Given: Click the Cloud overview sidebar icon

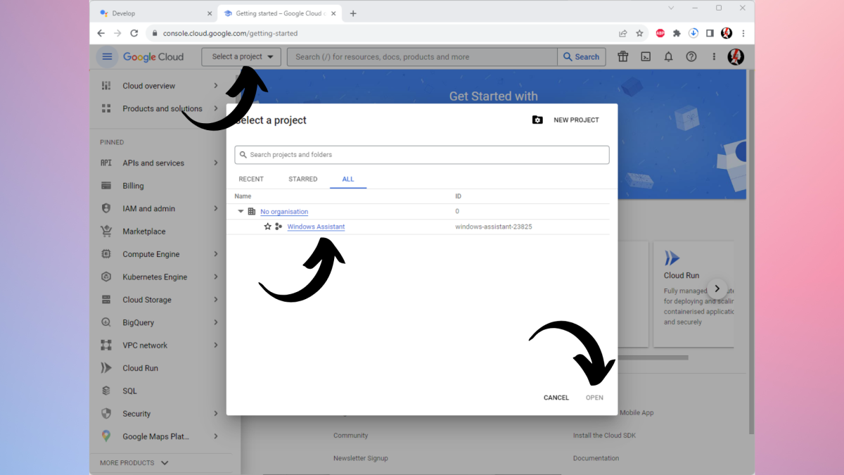Looking at the screenshot, I should [106, 86].
